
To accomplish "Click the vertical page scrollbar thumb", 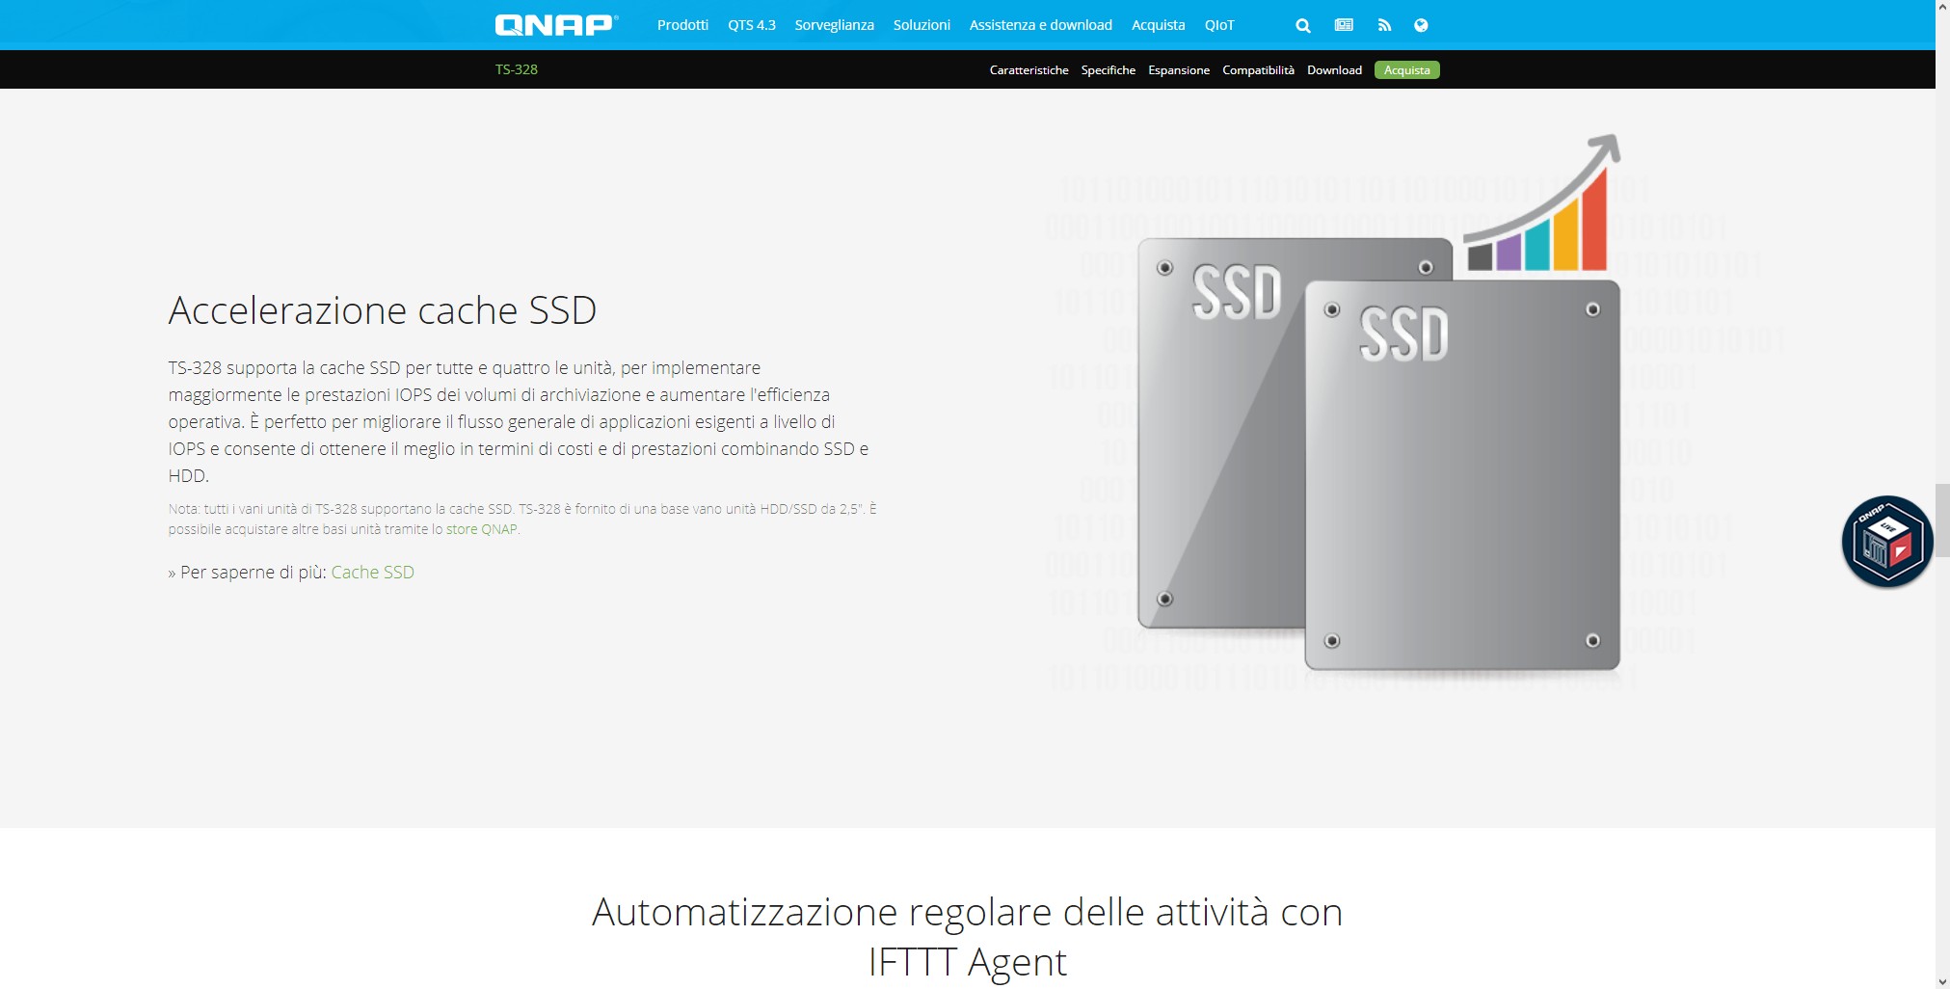I will [1942, 521].
